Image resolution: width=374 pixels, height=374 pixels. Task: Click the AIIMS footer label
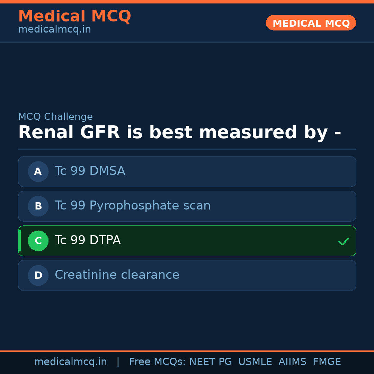(x=292, y=362)
